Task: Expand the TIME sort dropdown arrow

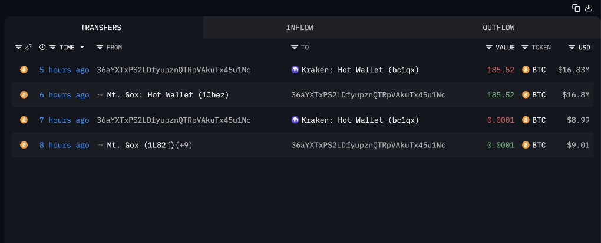Action: click(x=82, y=47)
